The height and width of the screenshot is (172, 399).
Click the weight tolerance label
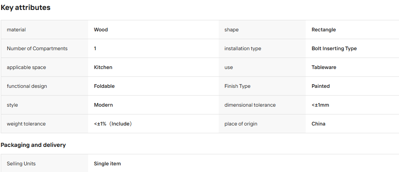[26, 124]
